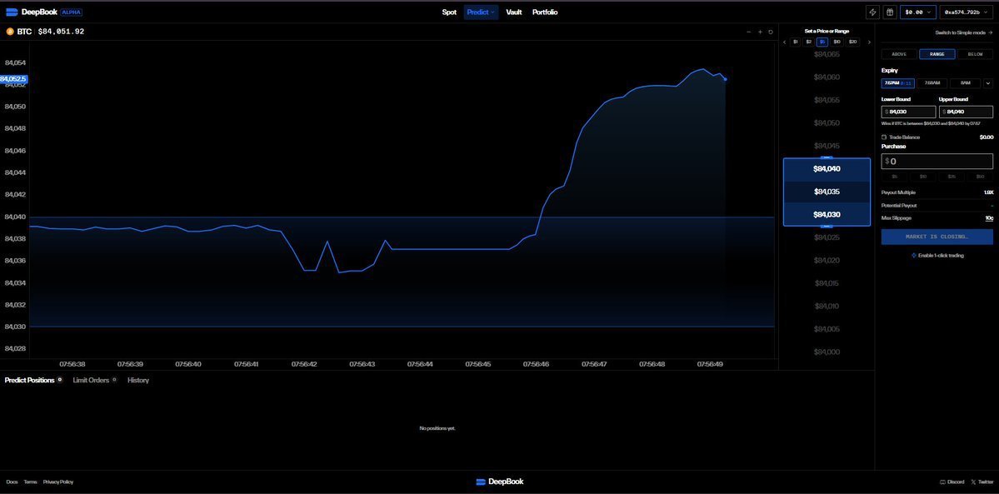Click the arrow in Switch to Simple mode

point(991,32)
